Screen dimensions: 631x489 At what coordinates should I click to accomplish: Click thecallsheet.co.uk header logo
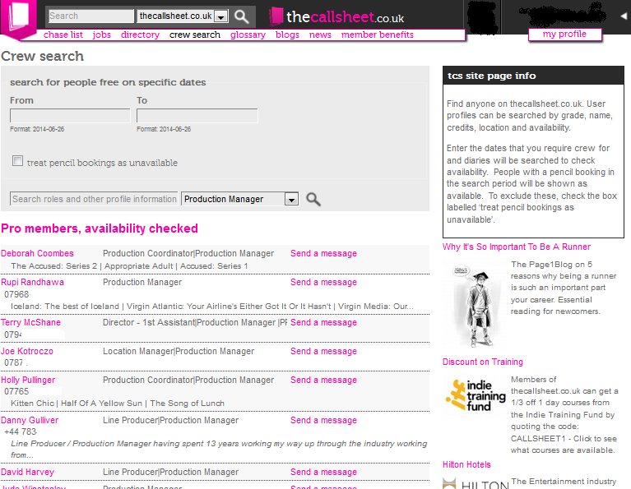click(x=336, y=16)
